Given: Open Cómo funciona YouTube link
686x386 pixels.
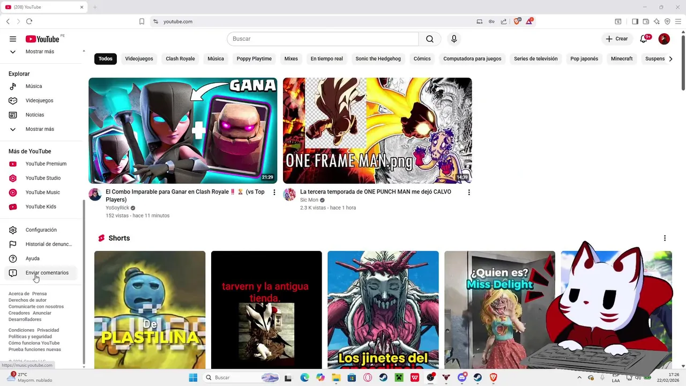Looking at the screenshot, I should point(34,343).
